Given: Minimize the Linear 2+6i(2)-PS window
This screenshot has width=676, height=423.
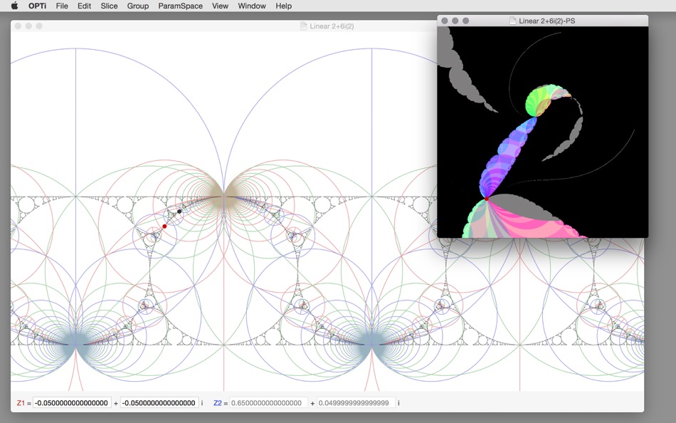Looking at the screenshot, I should 455,21.
